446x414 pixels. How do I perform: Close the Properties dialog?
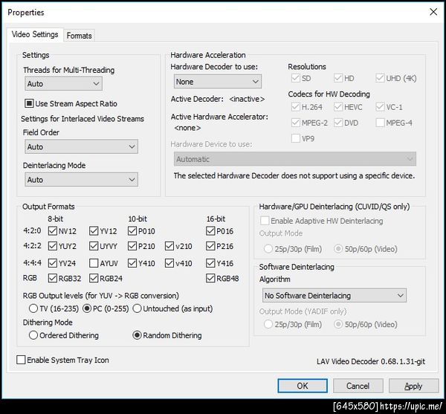433,12
